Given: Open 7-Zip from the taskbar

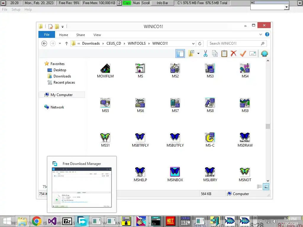Looking at the screenshot, I should coord(67,221).
